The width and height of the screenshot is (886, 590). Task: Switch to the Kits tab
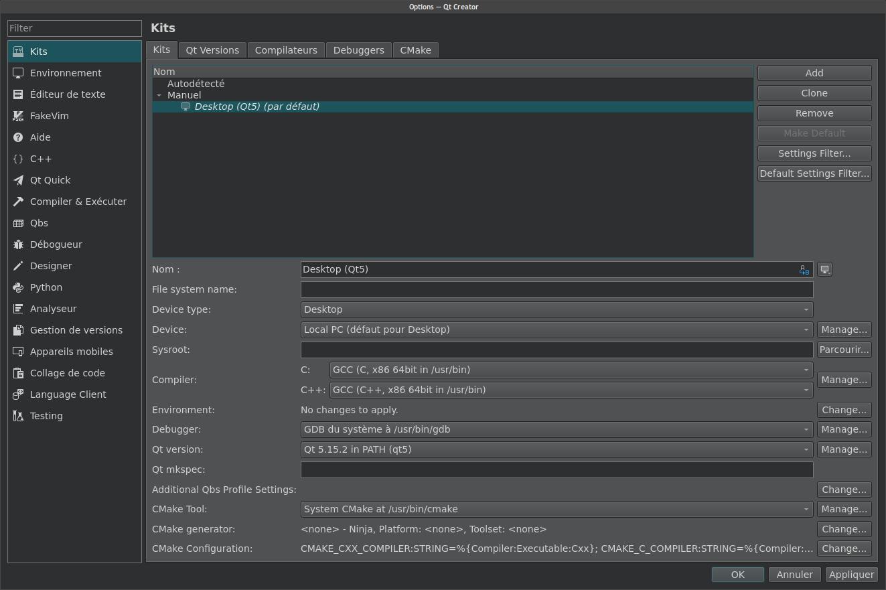161,50
